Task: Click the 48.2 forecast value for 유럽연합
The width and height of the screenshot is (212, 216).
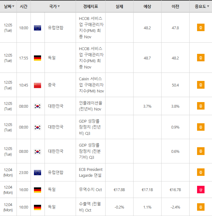Action: click(147, 28)
